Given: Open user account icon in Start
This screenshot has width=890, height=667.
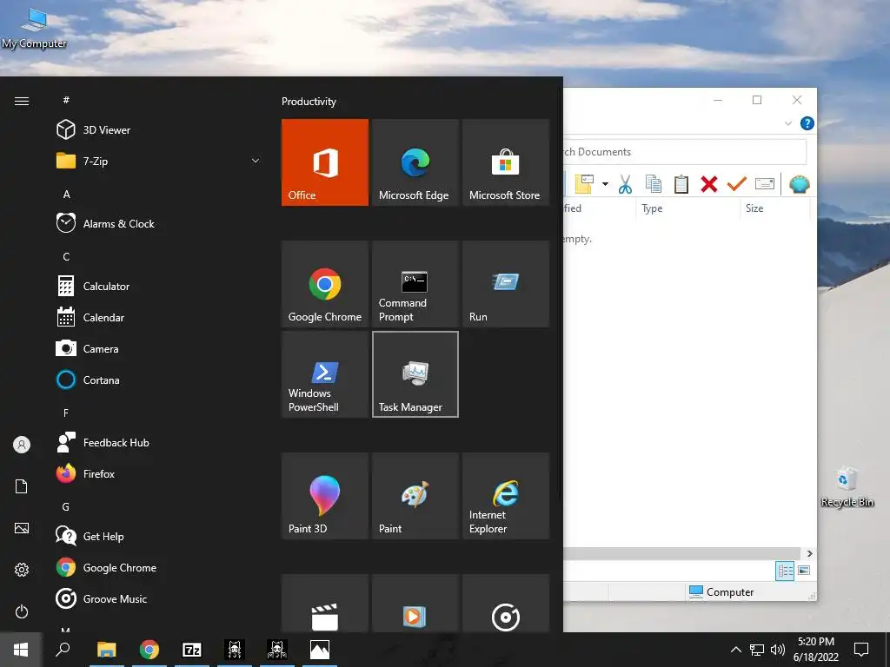Looking at the screenshot, I should pyautogui.click(x=22, y=445).
